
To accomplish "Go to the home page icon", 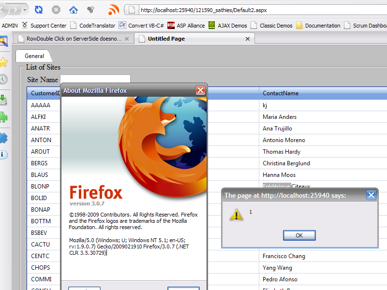I will click(x=74, y=10).
